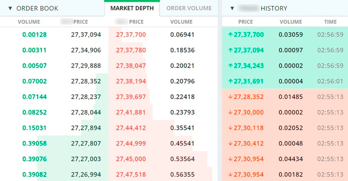Switch to Market Depth tab
The width and height of the screenshot is (348, 181).
[132, 9]
